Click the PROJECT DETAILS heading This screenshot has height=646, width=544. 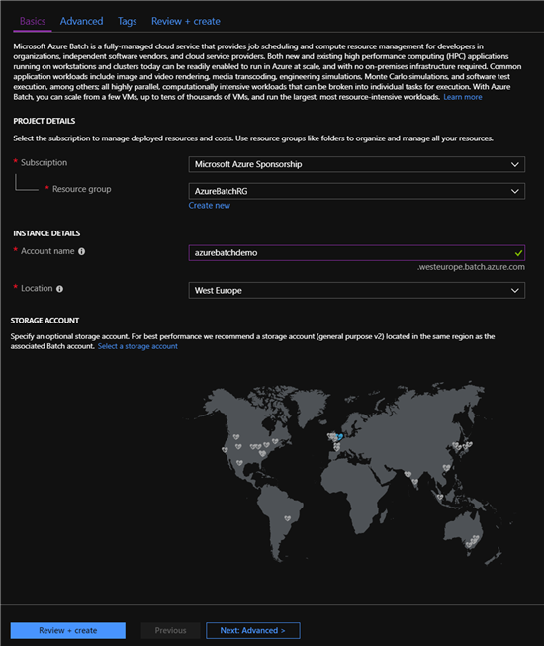click(x=45, y=121)
